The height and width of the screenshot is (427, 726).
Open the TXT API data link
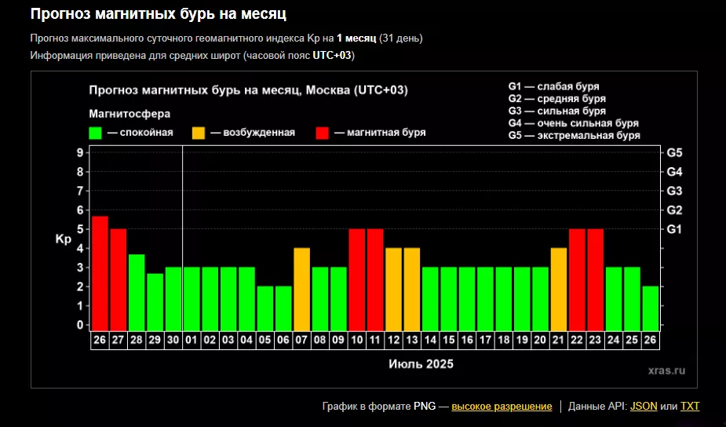[x=690, y=406]
